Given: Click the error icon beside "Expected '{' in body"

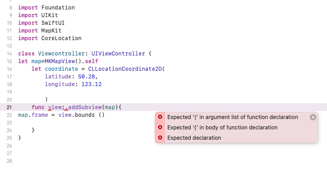Looking at the screenshot, I should [x=160, y=128].
